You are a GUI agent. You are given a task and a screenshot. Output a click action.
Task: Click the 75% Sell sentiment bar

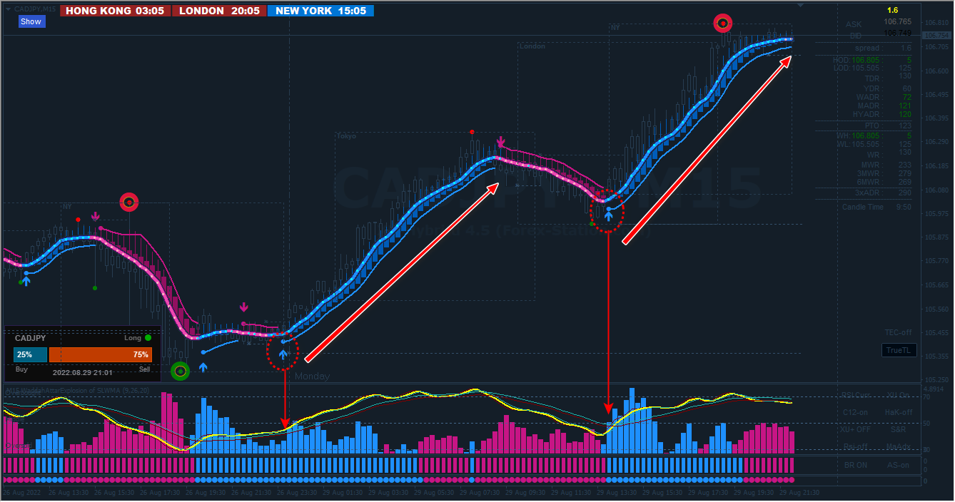[x=101, y=354]
